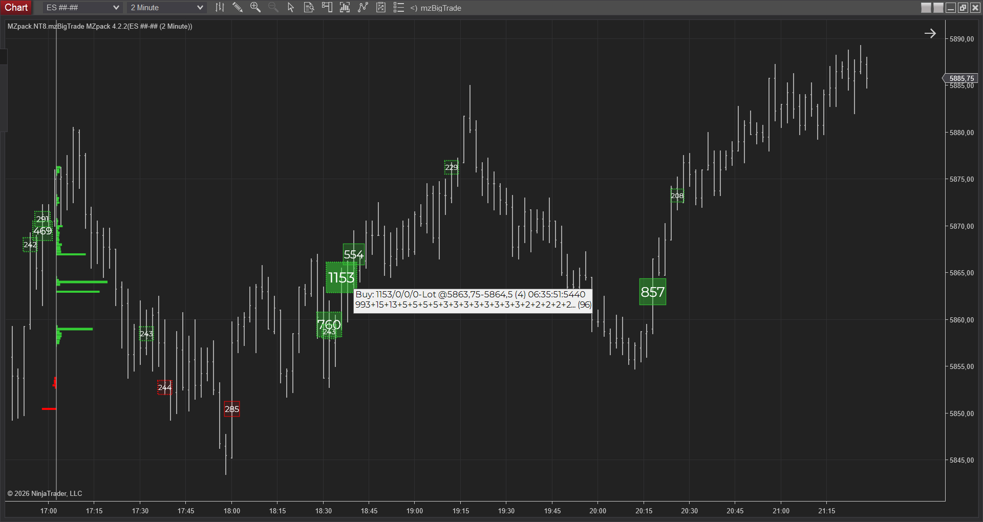The width and height of the screenshot is (983, 522).
Task: Click the 5890,00 price axis label
Action: [x=961, y=39]
